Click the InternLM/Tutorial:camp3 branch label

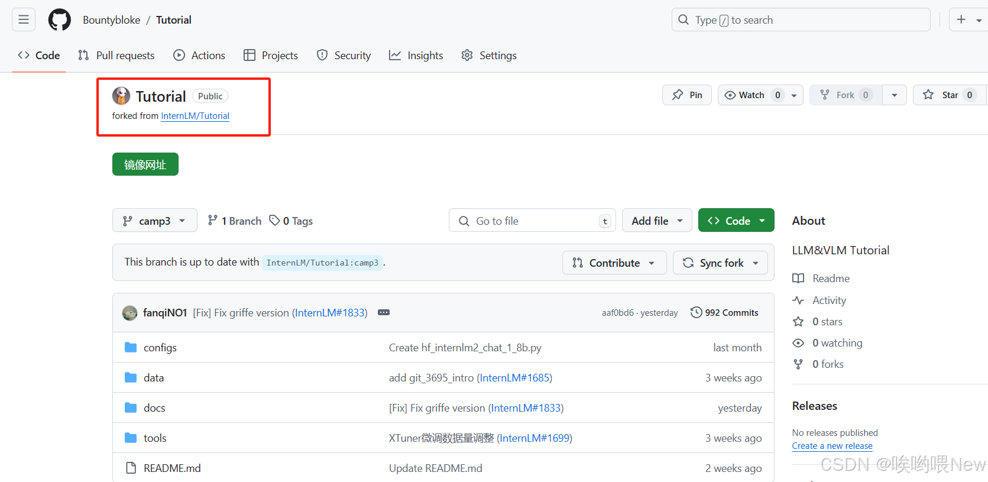tap(322, 263)
